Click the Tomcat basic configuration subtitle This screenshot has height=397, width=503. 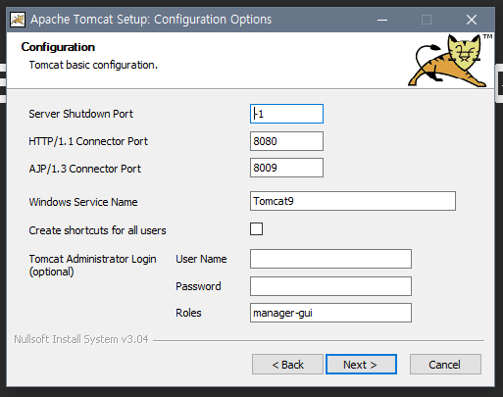click(93, 65)
